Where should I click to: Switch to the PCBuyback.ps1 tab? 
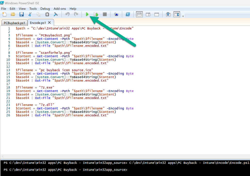coord(14,23)
